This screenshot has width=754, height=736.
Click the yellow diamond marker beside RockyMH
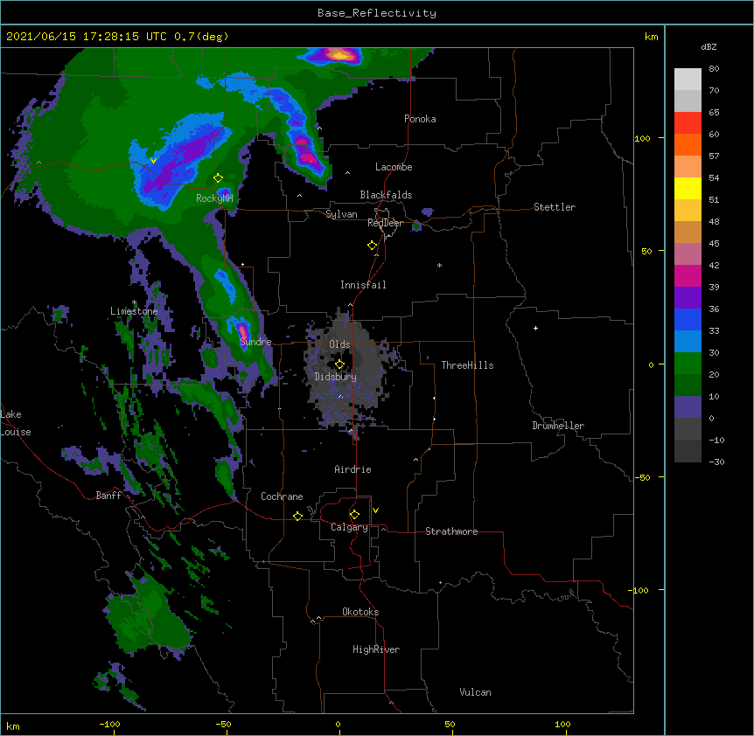(x=219, y=178)
